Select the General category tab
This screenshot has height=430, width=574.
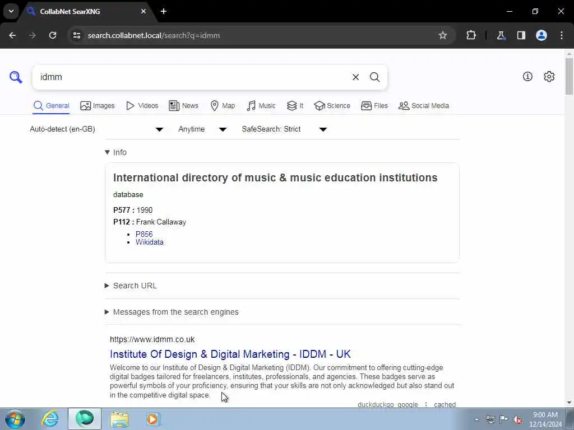51,106
